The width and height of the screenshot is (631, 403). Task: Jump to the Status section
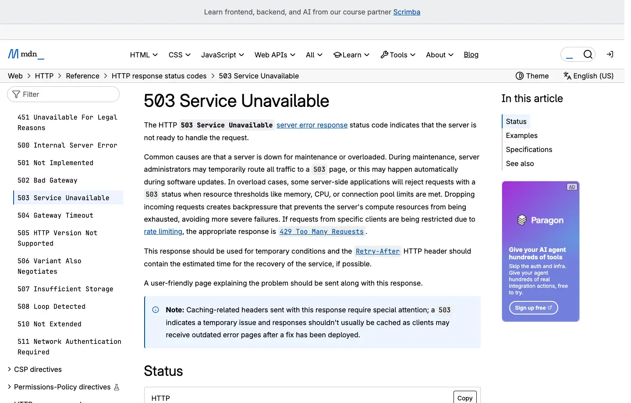click(516, 121)
